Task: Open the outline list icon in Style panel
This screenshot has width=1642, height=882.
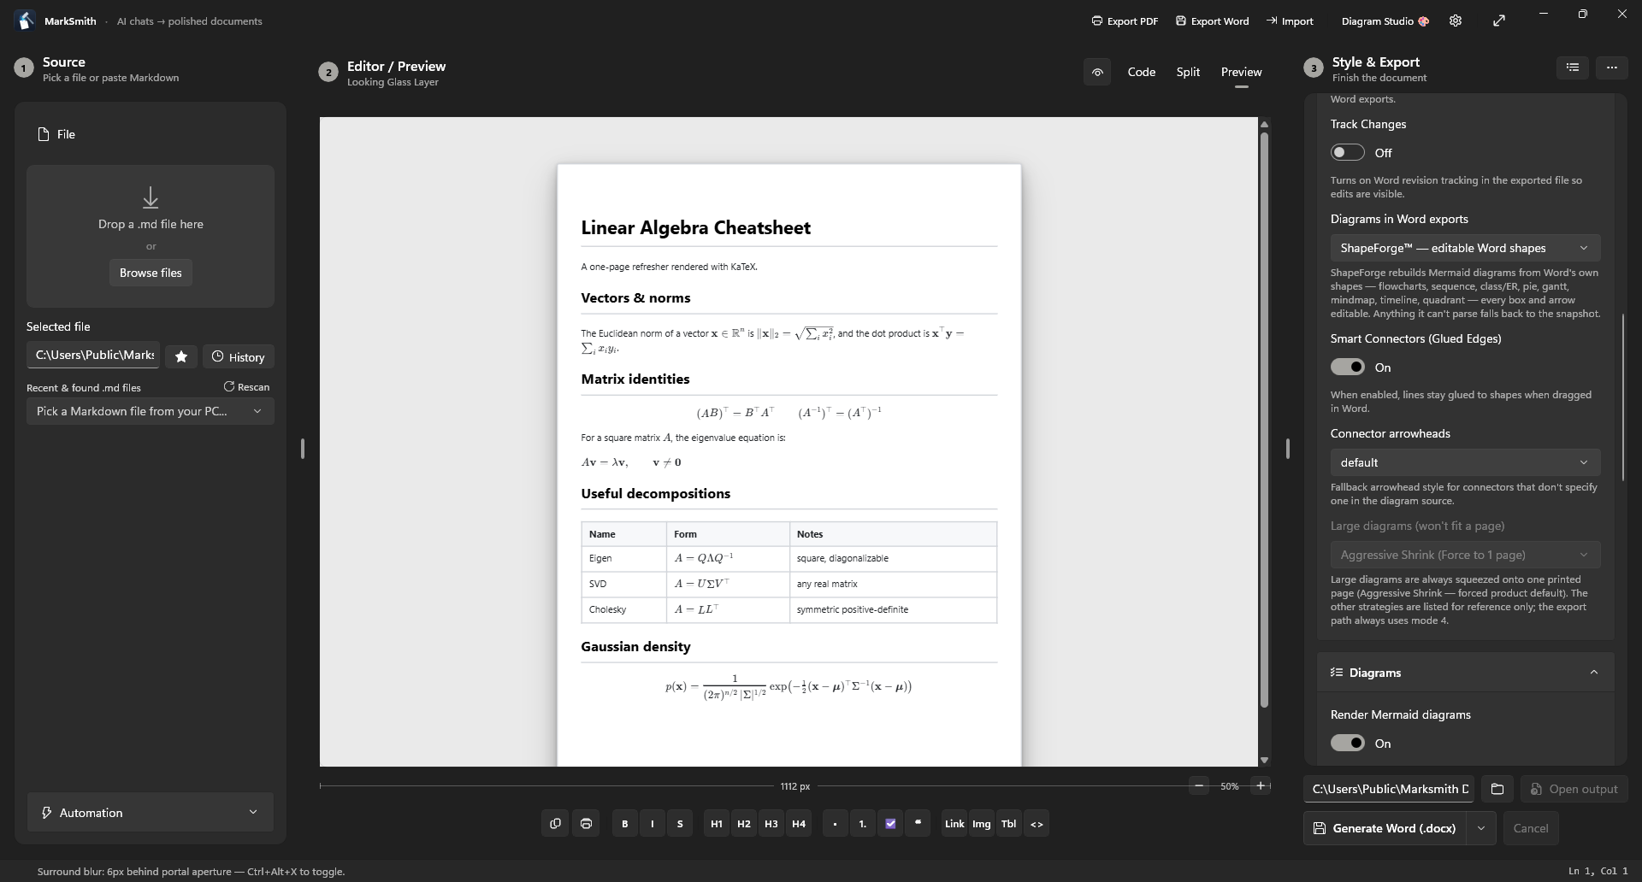Action: click(1573, 67)
